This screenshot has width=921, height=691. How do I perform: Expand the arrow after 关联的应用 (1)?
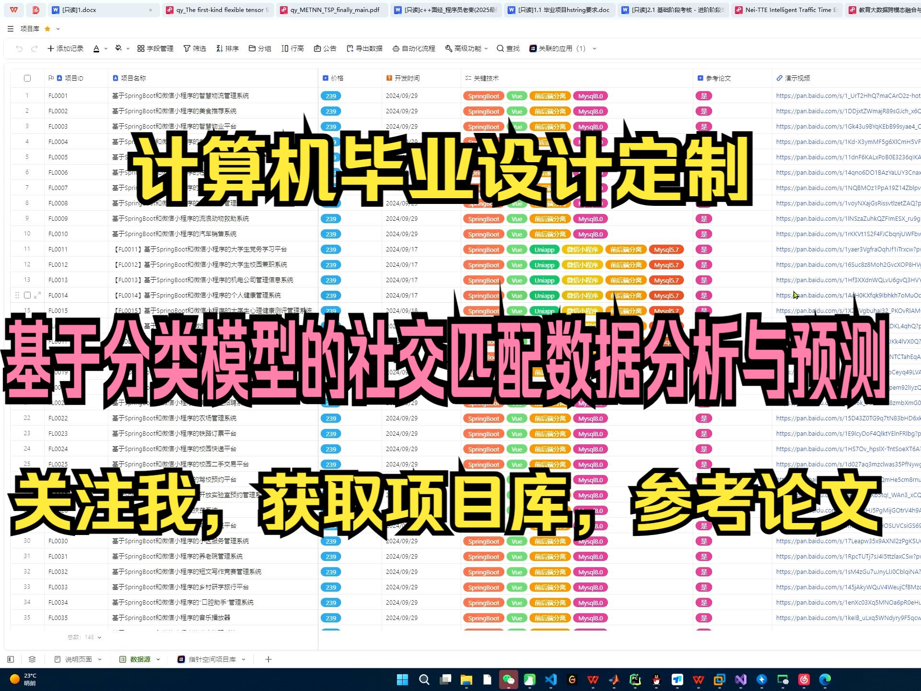coord(595,48)
